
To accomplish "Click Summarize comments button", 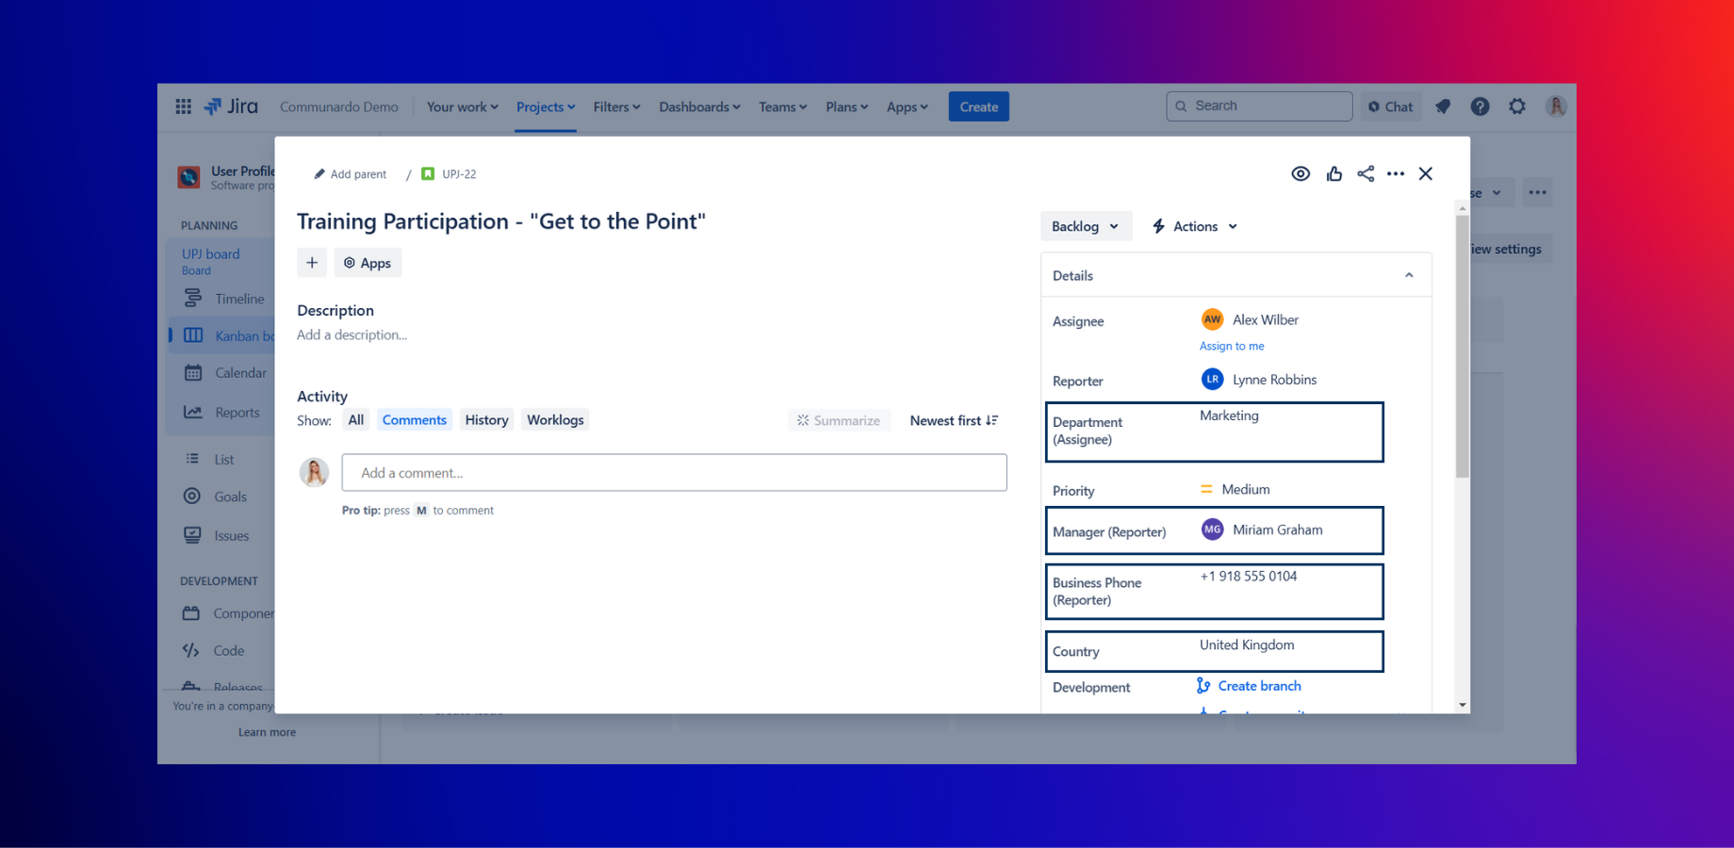I will (x=839, y=420).
